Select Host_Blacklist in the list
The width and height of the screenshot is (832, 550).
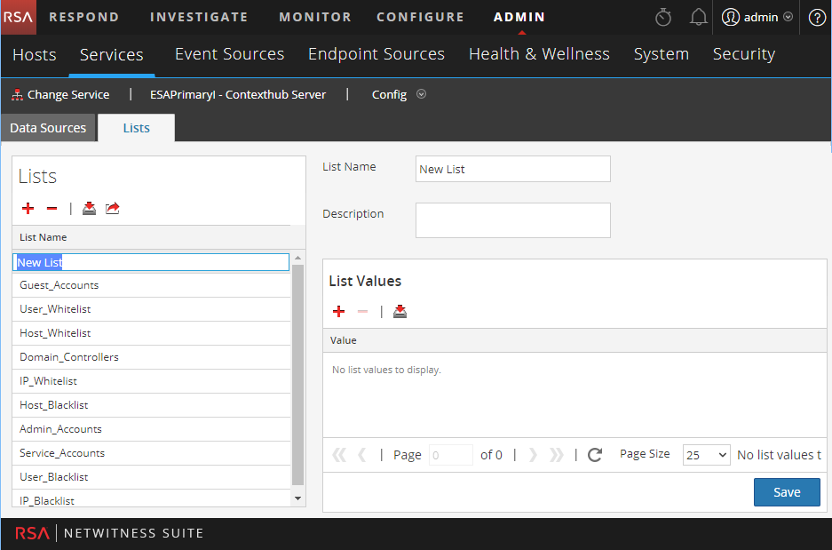tap(54, 405)
